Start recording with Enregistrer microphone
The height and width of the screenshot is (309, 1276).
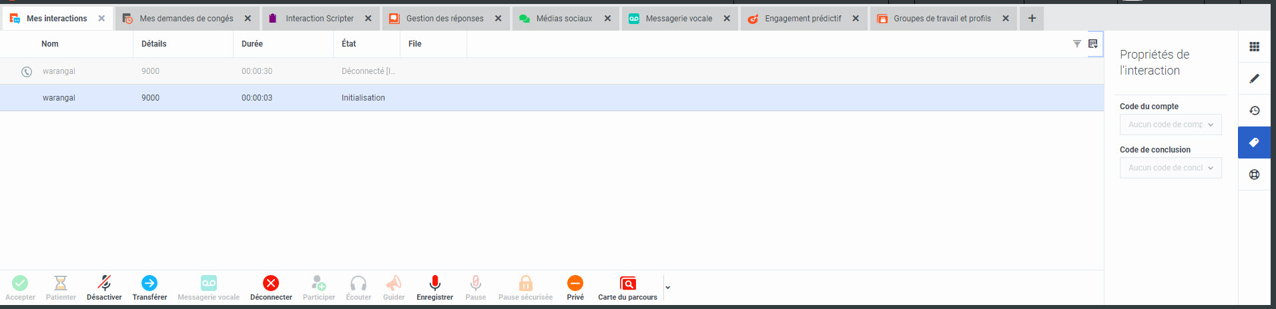tap(434, 284)
